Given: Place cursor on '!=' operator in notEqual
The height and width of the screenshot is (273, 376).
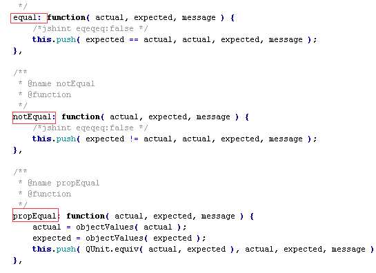Looking at the screenshot, I should pyautogui.click(x=134, y=139).
